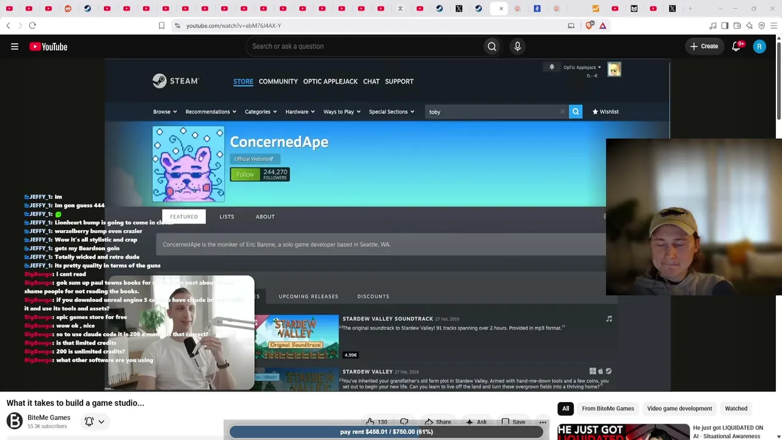Open a new browser tab
The height and width of the screenshot is (440, 782).
click(x=691, y=9)
